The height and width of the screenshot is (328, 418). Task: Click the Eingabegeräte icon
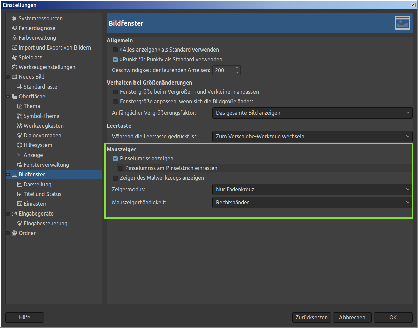(x=14, y=214)
